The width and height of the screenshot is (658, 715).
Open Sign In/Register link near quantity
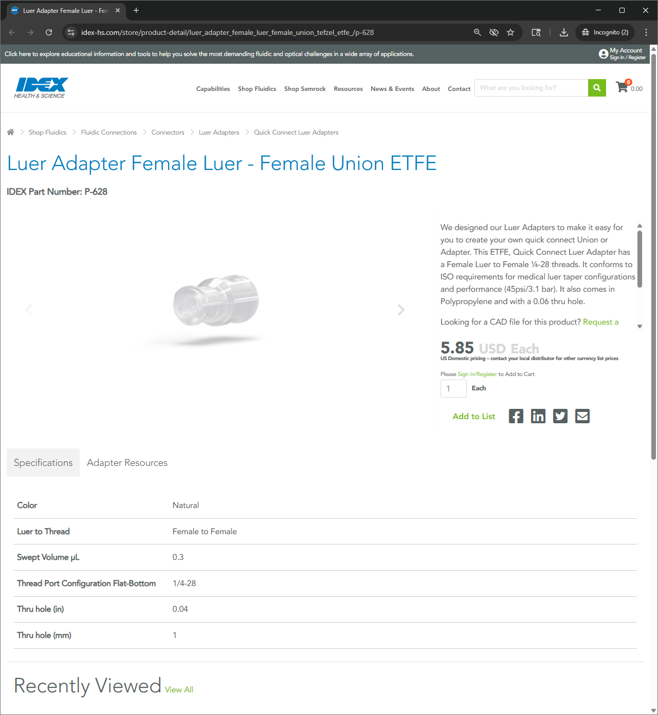(477, 374)
